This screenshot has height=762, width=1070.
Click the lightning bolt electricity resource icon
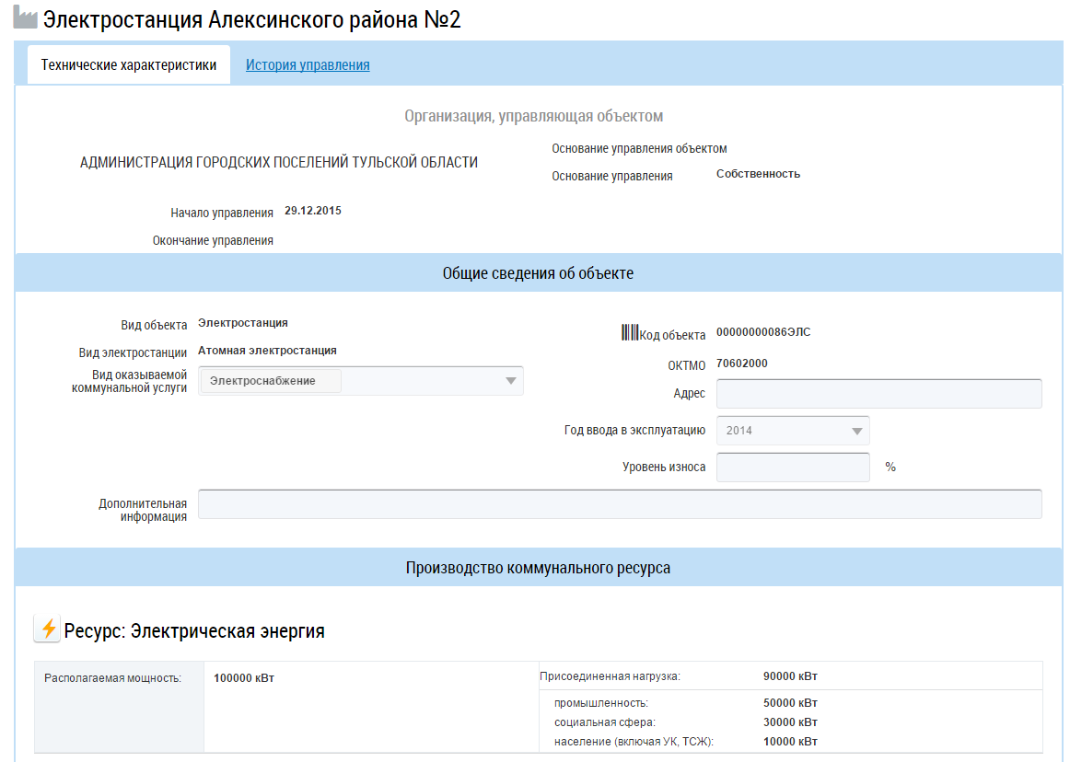click(48, 629)
